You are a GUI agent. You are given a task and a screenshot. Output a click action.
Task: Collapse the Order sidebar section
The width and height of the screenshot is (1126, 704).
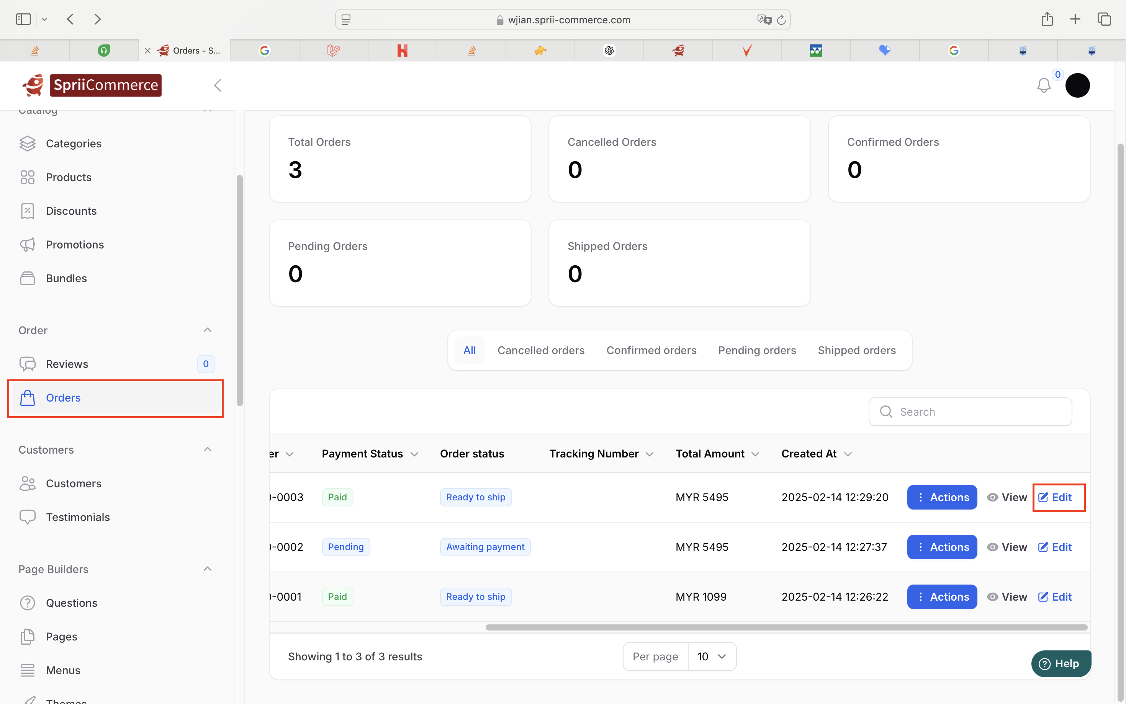(208, 330)
